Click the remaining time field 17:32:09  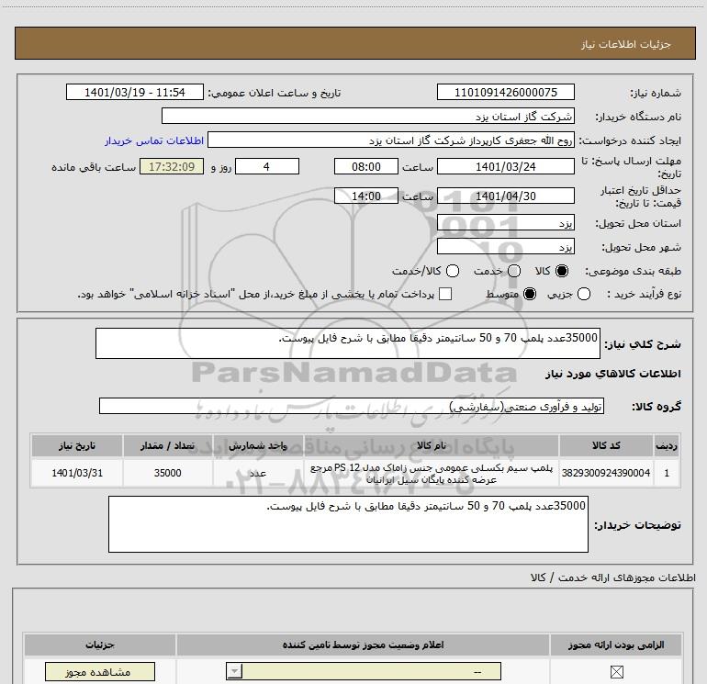172,166
